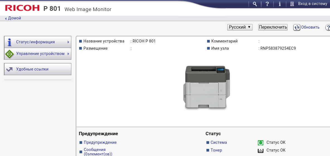
Task: Open the info 'i' icon in header
Action: 280,4
